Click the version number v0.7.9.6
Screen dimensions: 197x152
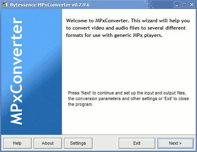point(81,5)
